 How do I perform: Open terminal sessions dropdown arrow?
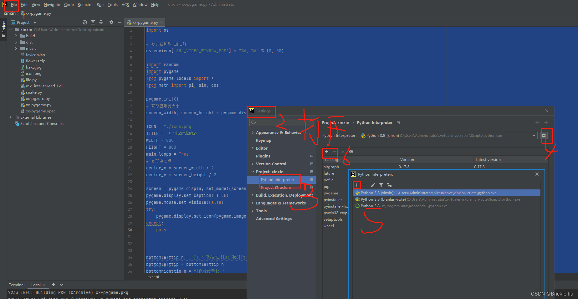(x=62, y=285)
